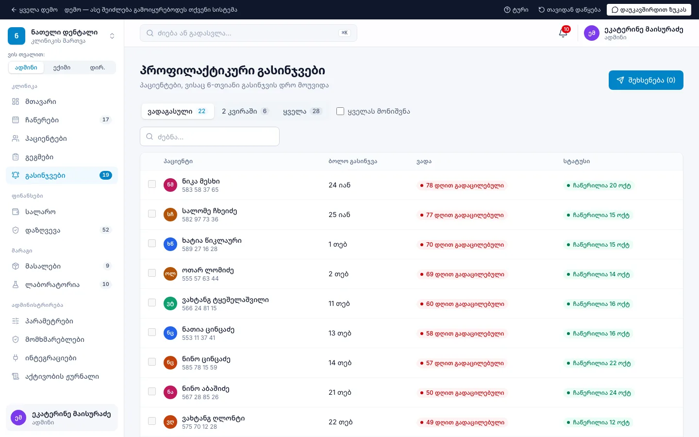
Task: Focus the global ძიება ან გადასვლა search field
Action: [249, 33]
